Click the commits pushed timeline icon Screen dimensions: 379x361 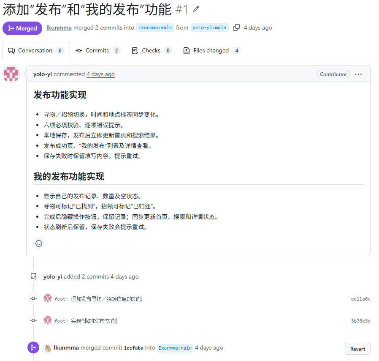pos(33,276)
